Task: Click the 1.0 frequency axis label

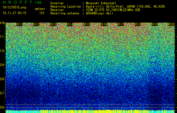Action: click(x=3, y=51)
